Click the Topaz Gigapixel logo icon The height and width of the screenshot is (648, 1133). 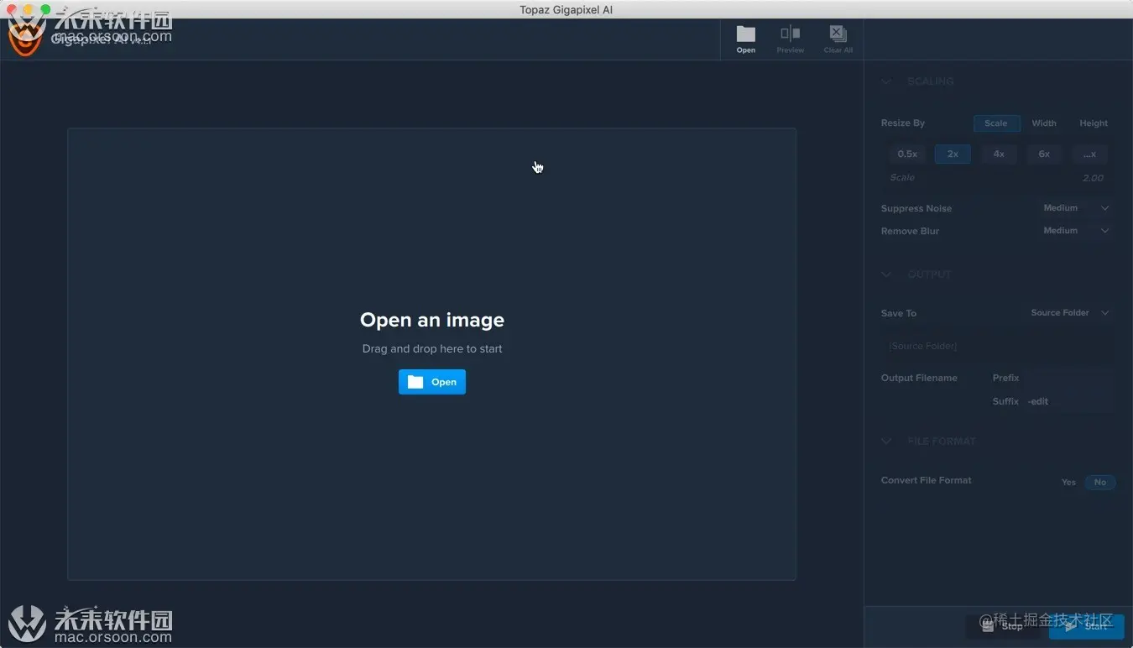(25, 39)
